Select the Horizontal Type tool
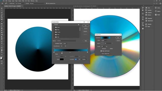Image resolution: width=162 pixels, height=91 pixels. point(2,43)
